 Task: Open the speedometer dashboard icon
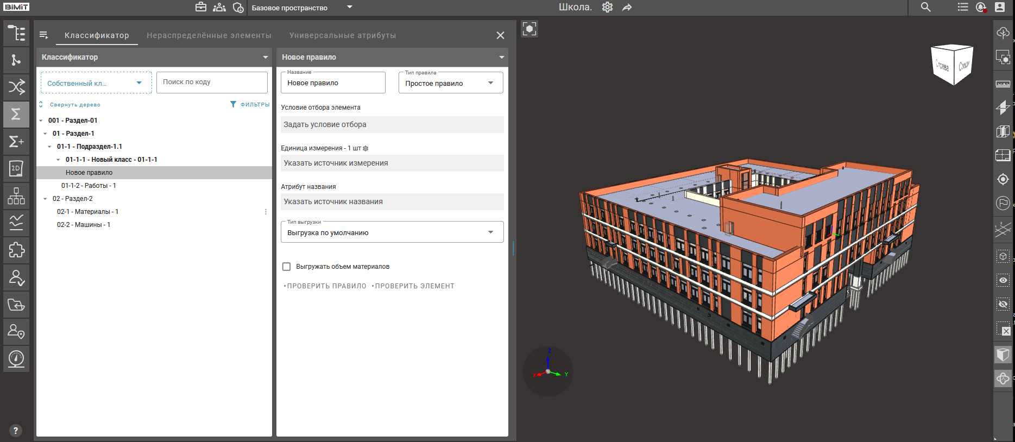(16, 358)
